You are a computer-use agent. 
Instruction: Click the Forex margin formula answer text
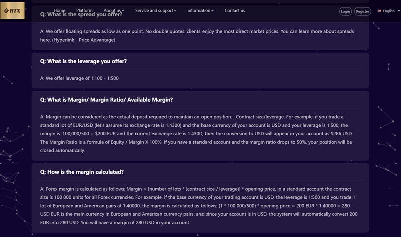coord(198,206)
